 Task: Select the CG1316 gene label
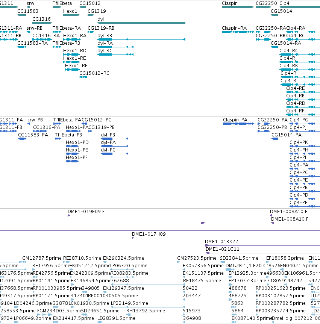click(x=41, y=19)
